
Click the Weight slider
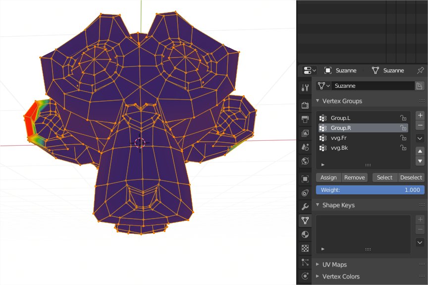tap(370, 190)
